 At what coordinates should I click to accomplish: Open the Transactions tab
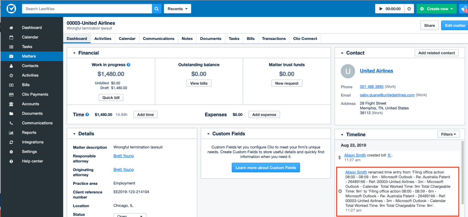pos(274,38)
